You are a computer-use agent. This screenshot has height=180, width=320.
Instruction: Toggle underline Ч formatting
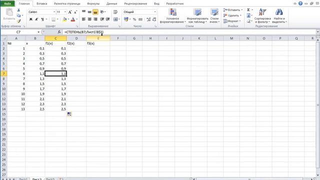42,19
